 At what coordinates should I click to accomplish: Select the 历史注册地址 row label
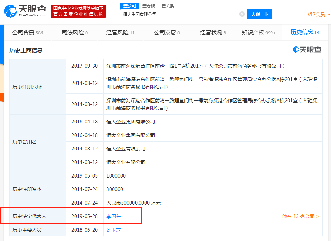(27, 87)
